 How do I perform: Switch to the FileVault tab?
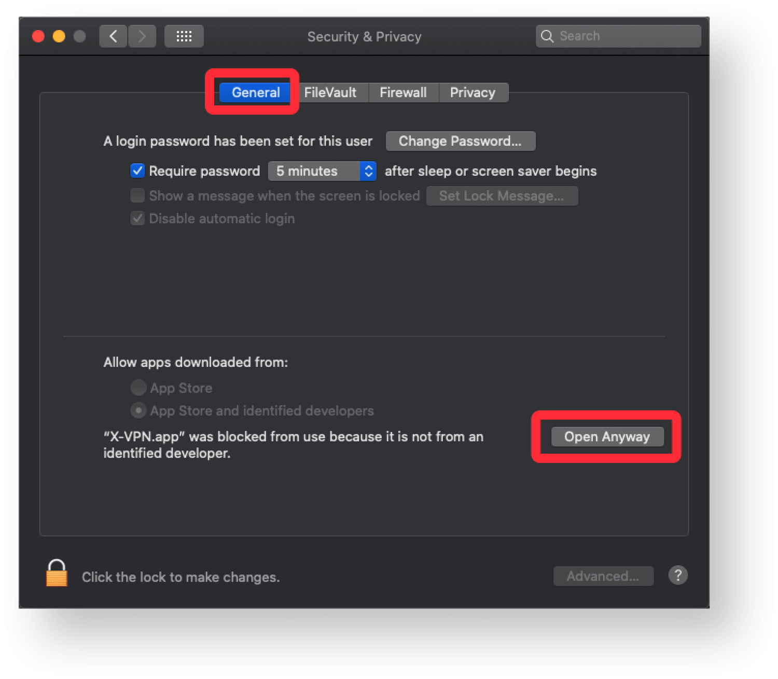coord(330,93)
